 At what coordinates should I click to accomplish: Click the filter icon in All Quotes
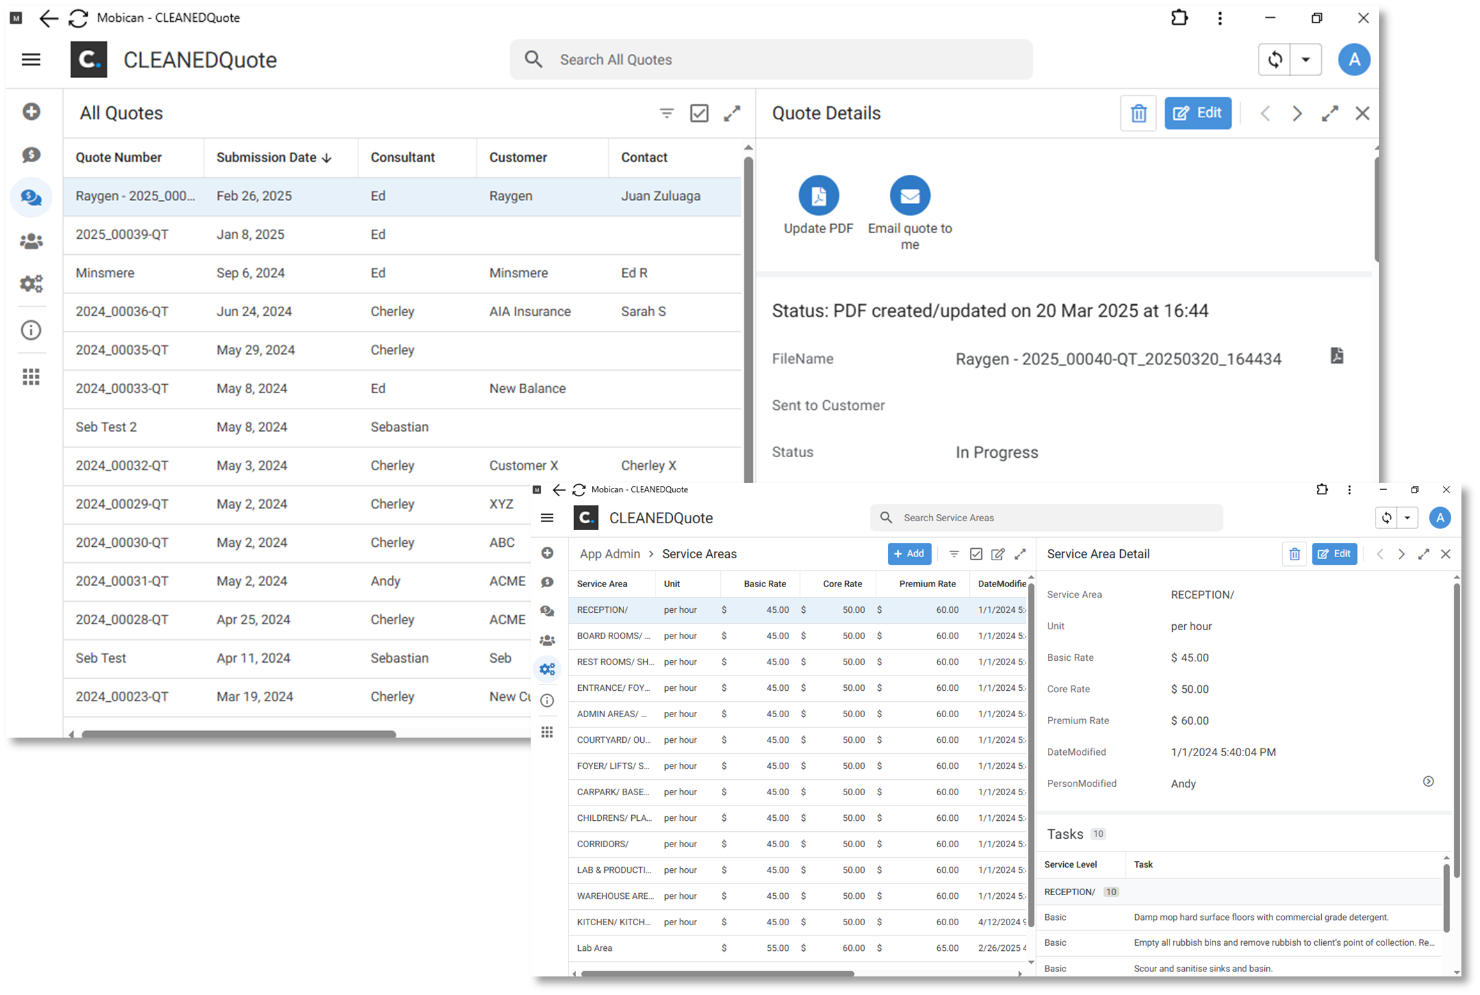(x=666, y=113)
